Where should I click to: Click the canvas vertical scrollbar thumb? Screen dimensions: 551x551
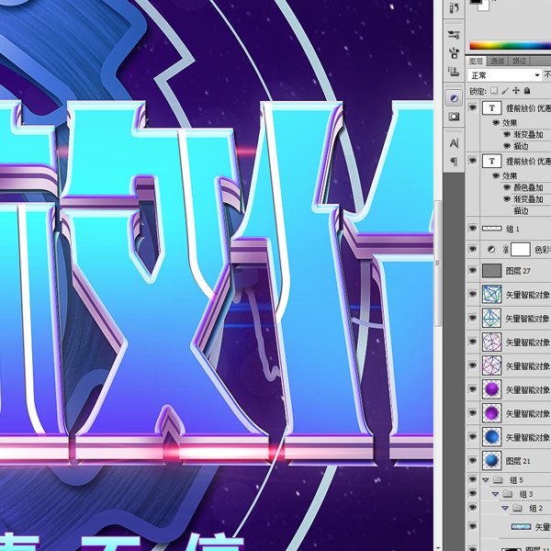pos(438,263)
